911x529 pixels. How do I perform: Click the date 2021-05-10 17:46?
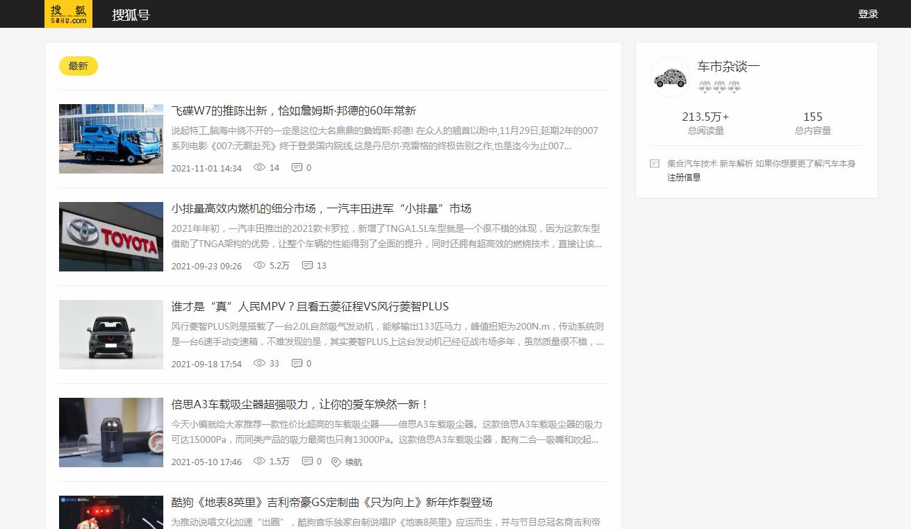coord(206,462)
